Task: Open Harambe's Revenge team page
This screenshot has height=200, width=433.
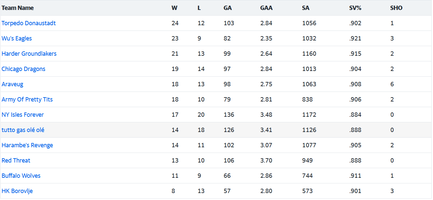Action: pos(27,145)
